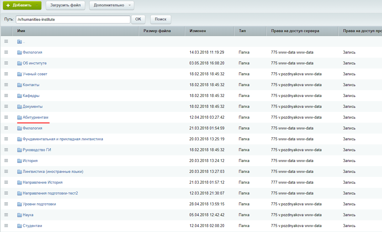This screenshot has width=382, height=232.
Task: Open the Ученый совет folder link
Action: tap(35, 74)
